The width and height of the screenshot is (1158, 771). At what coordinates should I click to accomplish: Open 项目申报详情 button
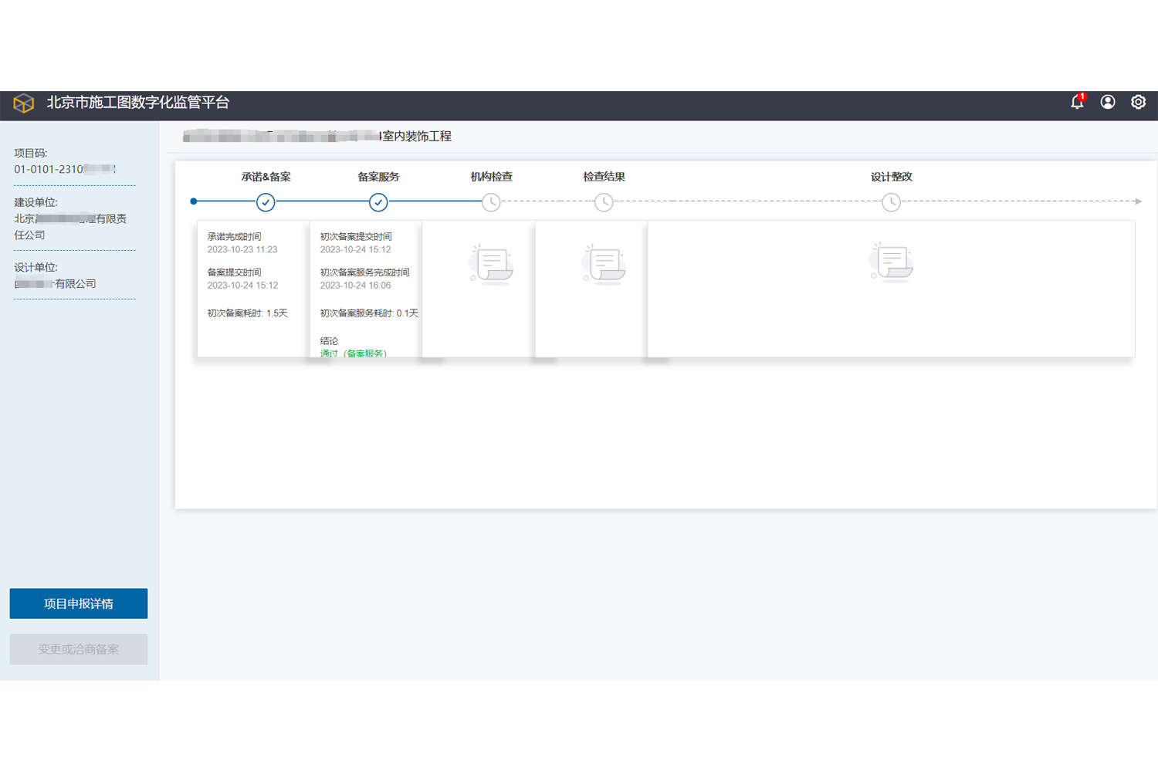coord(79,604)
